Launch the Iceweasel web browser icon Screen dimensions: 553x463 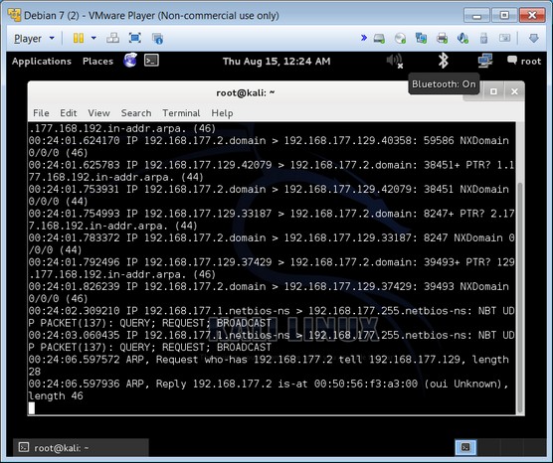click(130, 61)
